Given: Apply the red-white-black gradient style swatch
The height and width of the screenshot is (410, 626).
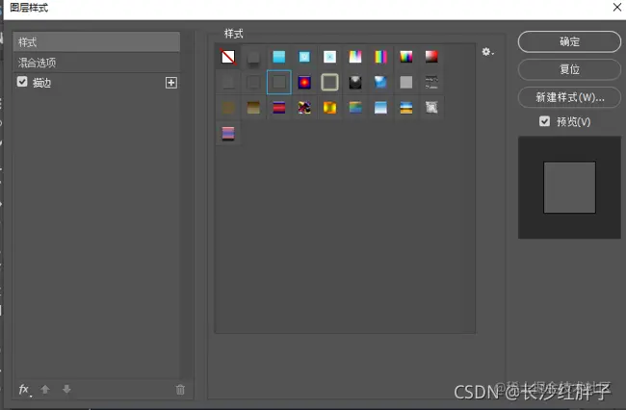Looking at the screenshot, I should (431, 57).
